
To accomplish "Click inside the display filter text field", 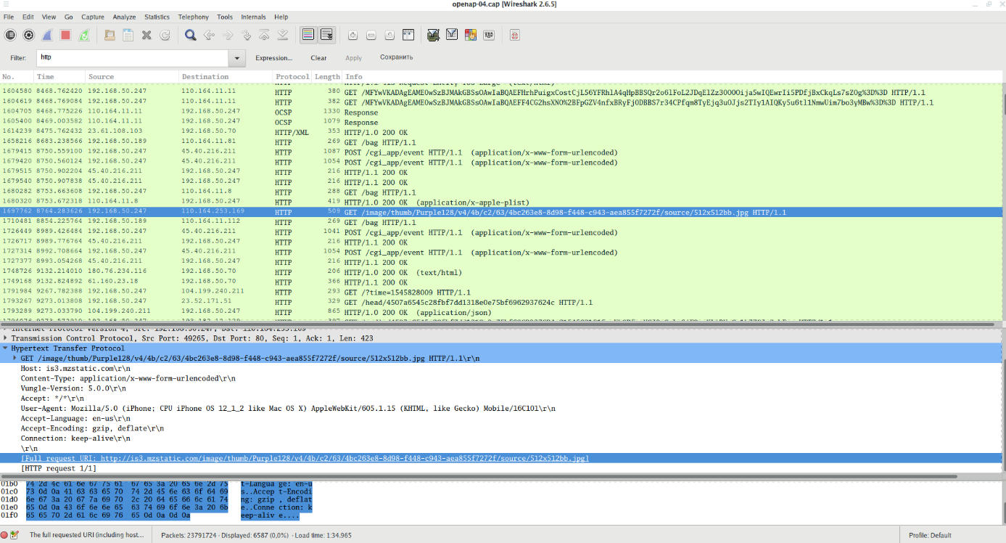I will click(x=131, y=57).
